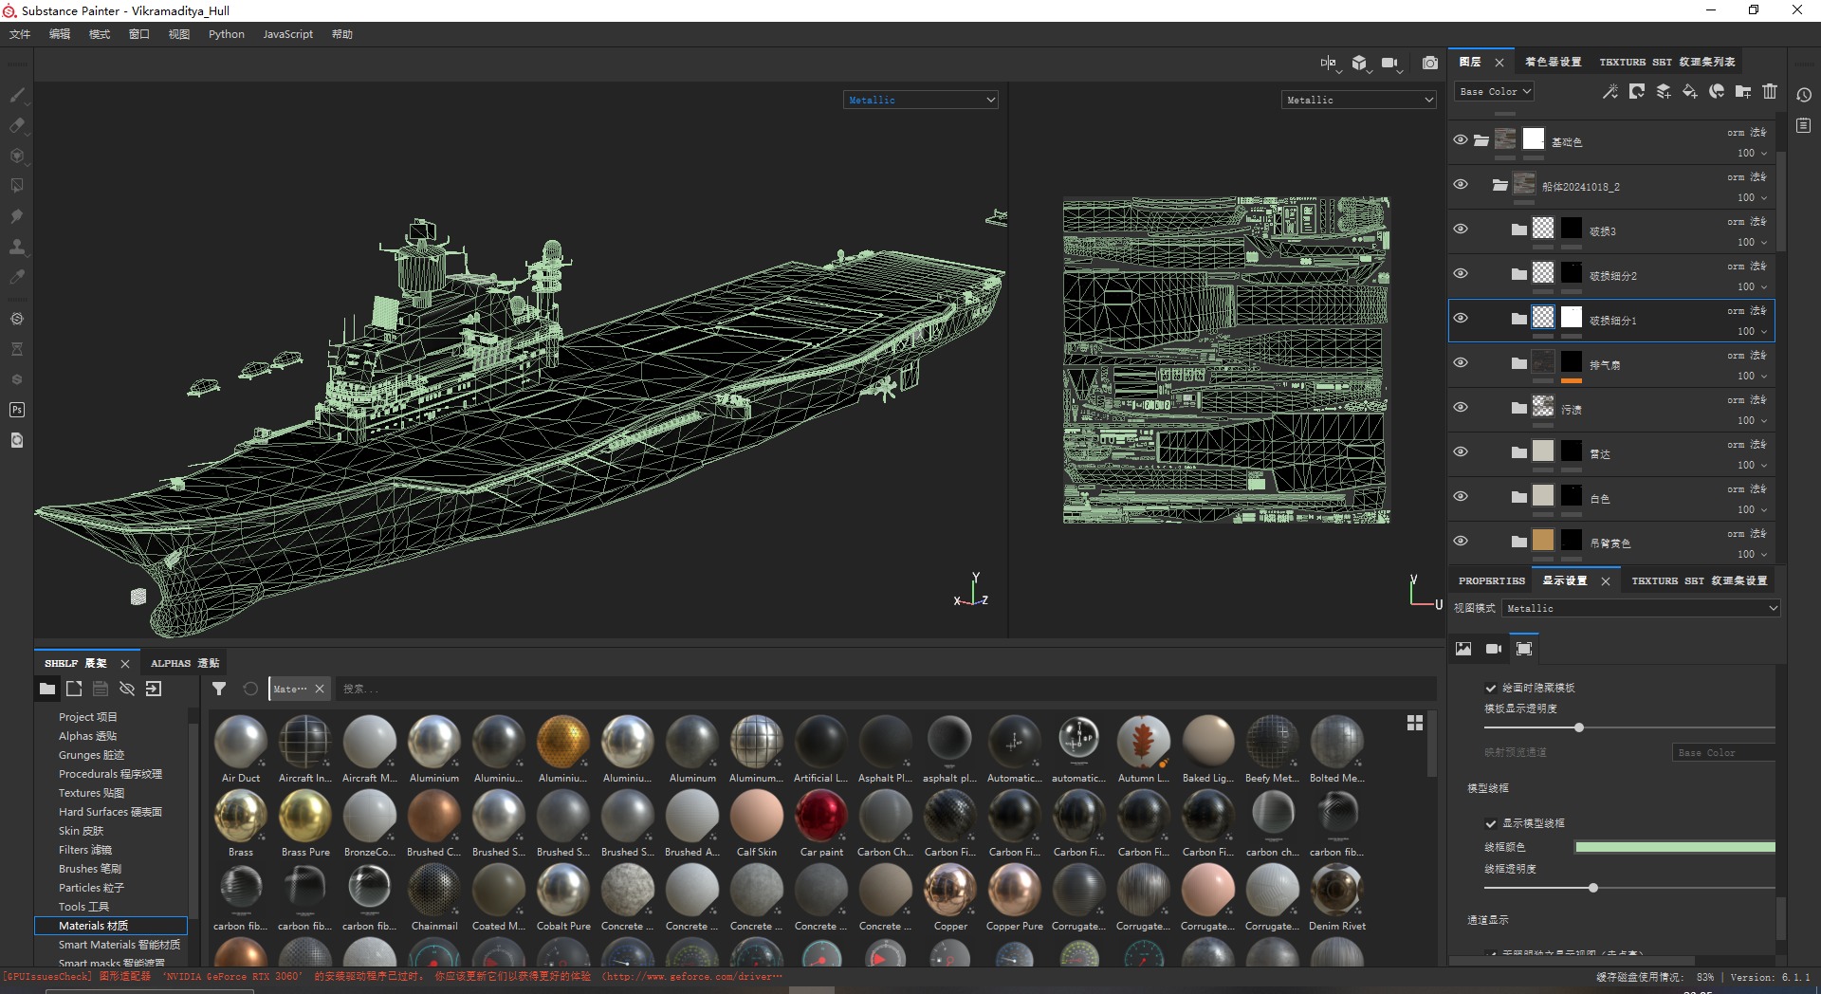Remove the Mate… filter tag in shelf search
This screenshot has width=1821, height=994.
tap(320, 689)
